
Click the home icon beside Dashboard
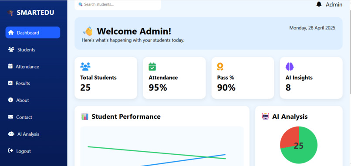point(11,33)
